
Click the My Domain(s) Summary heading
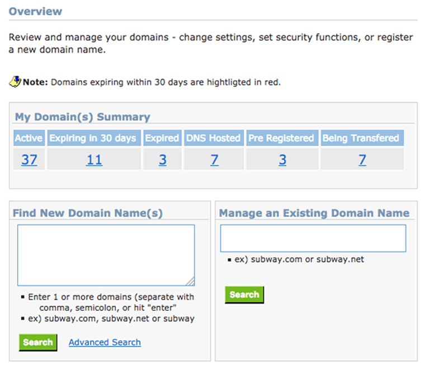(x=82, y=116)
